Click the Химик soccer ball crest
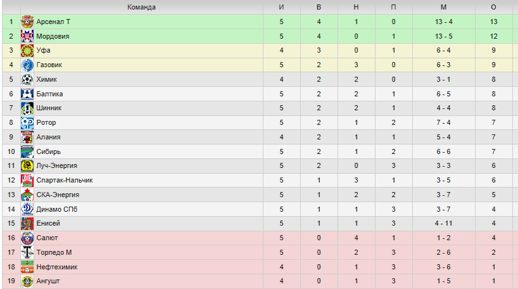 pyautogui.click(x=27, y=79)
